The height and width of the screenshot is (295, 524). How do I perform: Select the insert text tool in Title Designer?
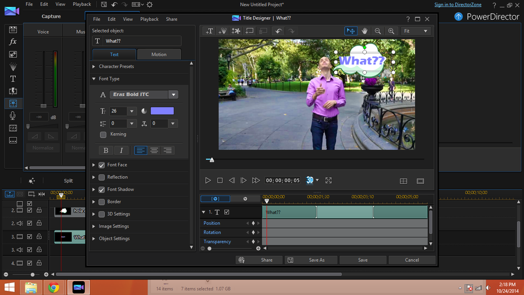click(x=209, y=31)
